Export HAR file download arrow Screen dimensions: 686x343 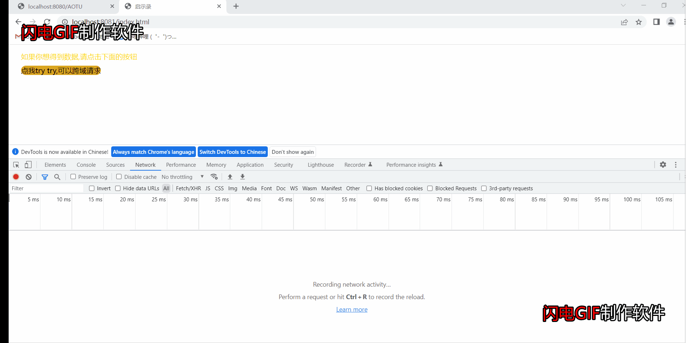pyautogui.click(x=242, y=177)
